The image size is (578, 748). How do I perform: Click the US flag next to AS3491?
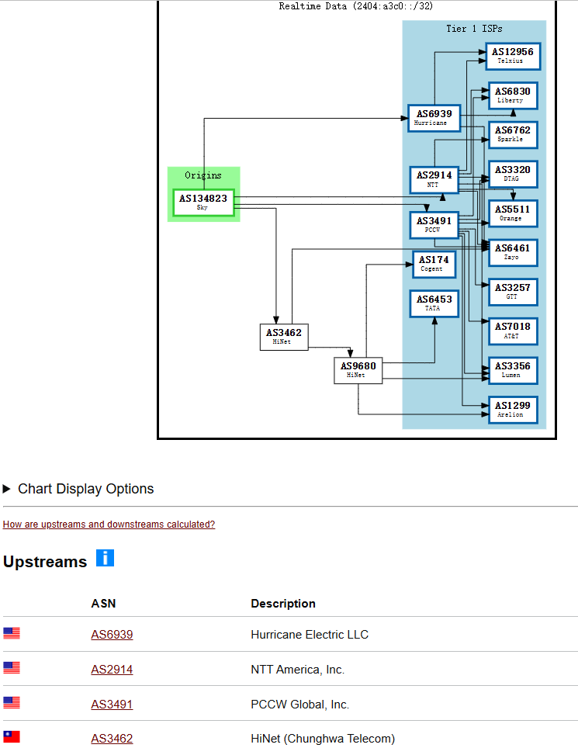tap(12, 702)
